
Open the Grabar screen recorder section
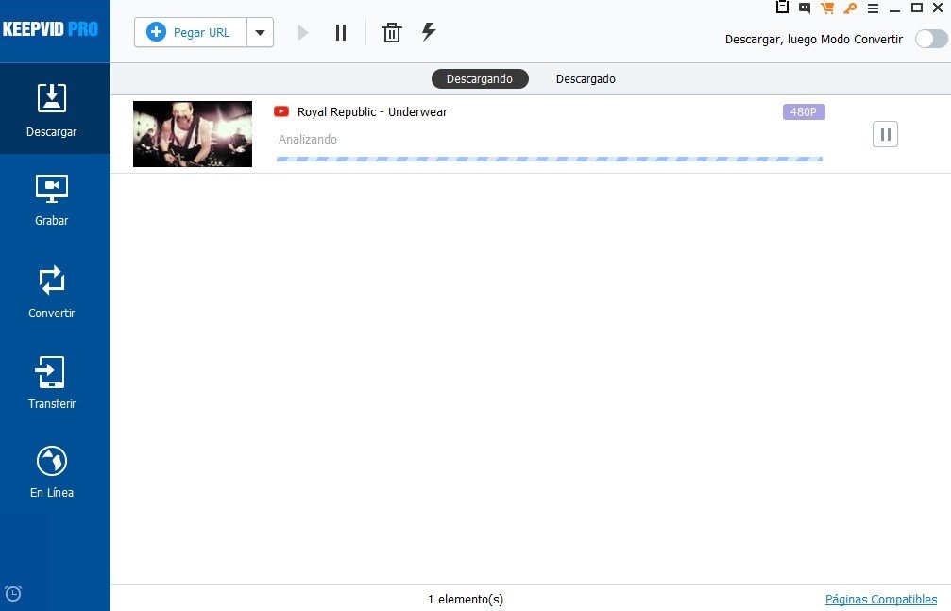click(x=52, y=199)
